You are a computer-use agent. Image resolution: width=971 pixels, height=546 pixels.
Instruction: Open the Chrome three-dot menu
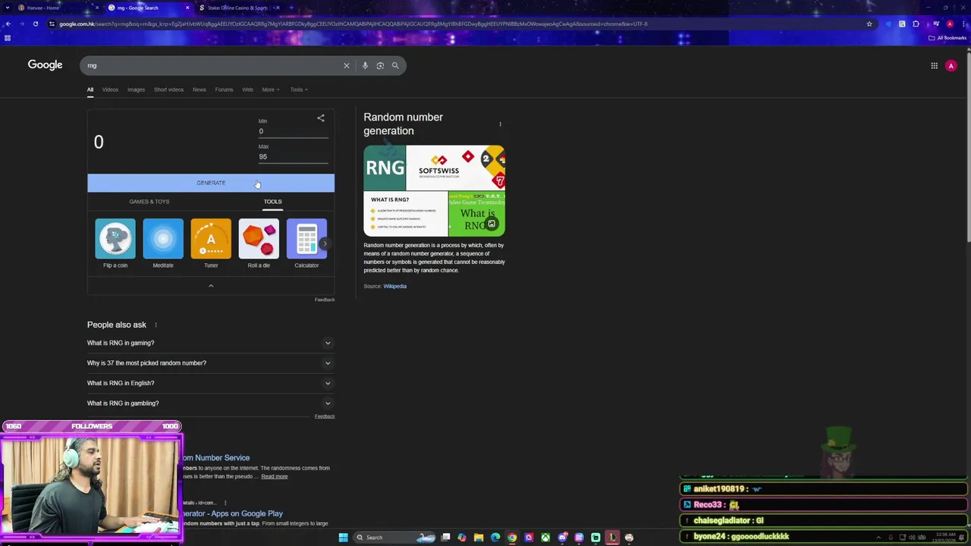click(962, 24)
